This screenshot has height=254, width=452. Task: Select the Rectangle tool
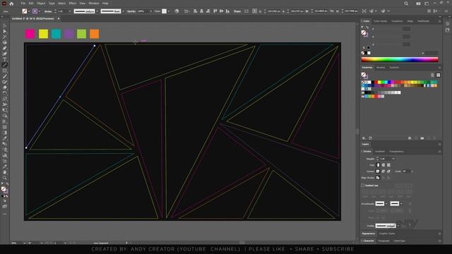tap(5, 71)
